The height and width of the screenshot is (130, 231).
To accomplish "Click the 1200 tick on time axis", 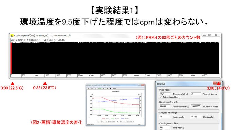I will click(x=35, y=76).
